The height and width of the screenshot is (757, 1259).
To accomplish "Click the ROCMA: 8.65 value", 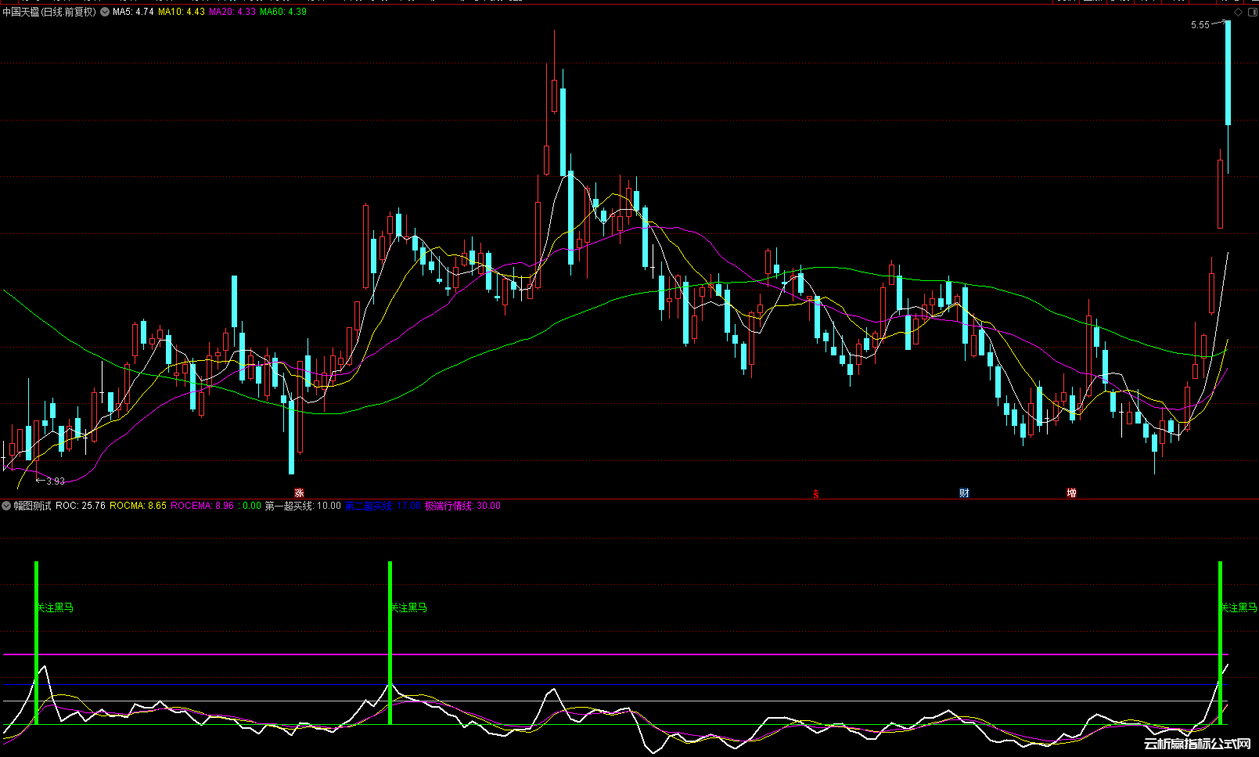I will point(138,506).
